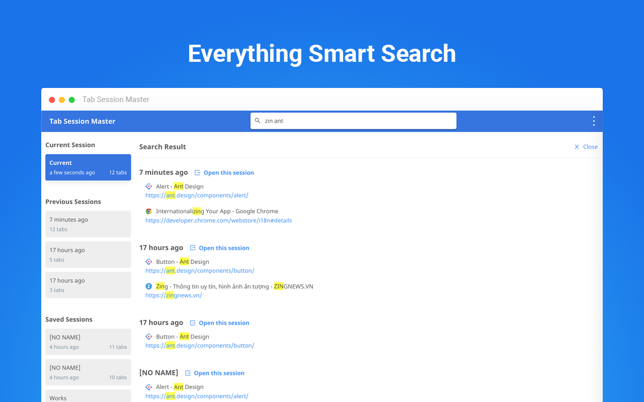Select the 17 hours ago 3 tabs session
644x402 pixels.
coord(88,285)
